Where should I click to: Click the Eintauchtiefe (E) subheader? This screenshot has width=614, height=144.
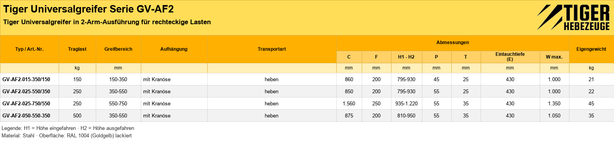click(510, 57)
